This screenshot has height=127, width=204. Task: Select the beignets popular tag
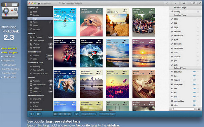pyautogui.click(x=177, y=32)
